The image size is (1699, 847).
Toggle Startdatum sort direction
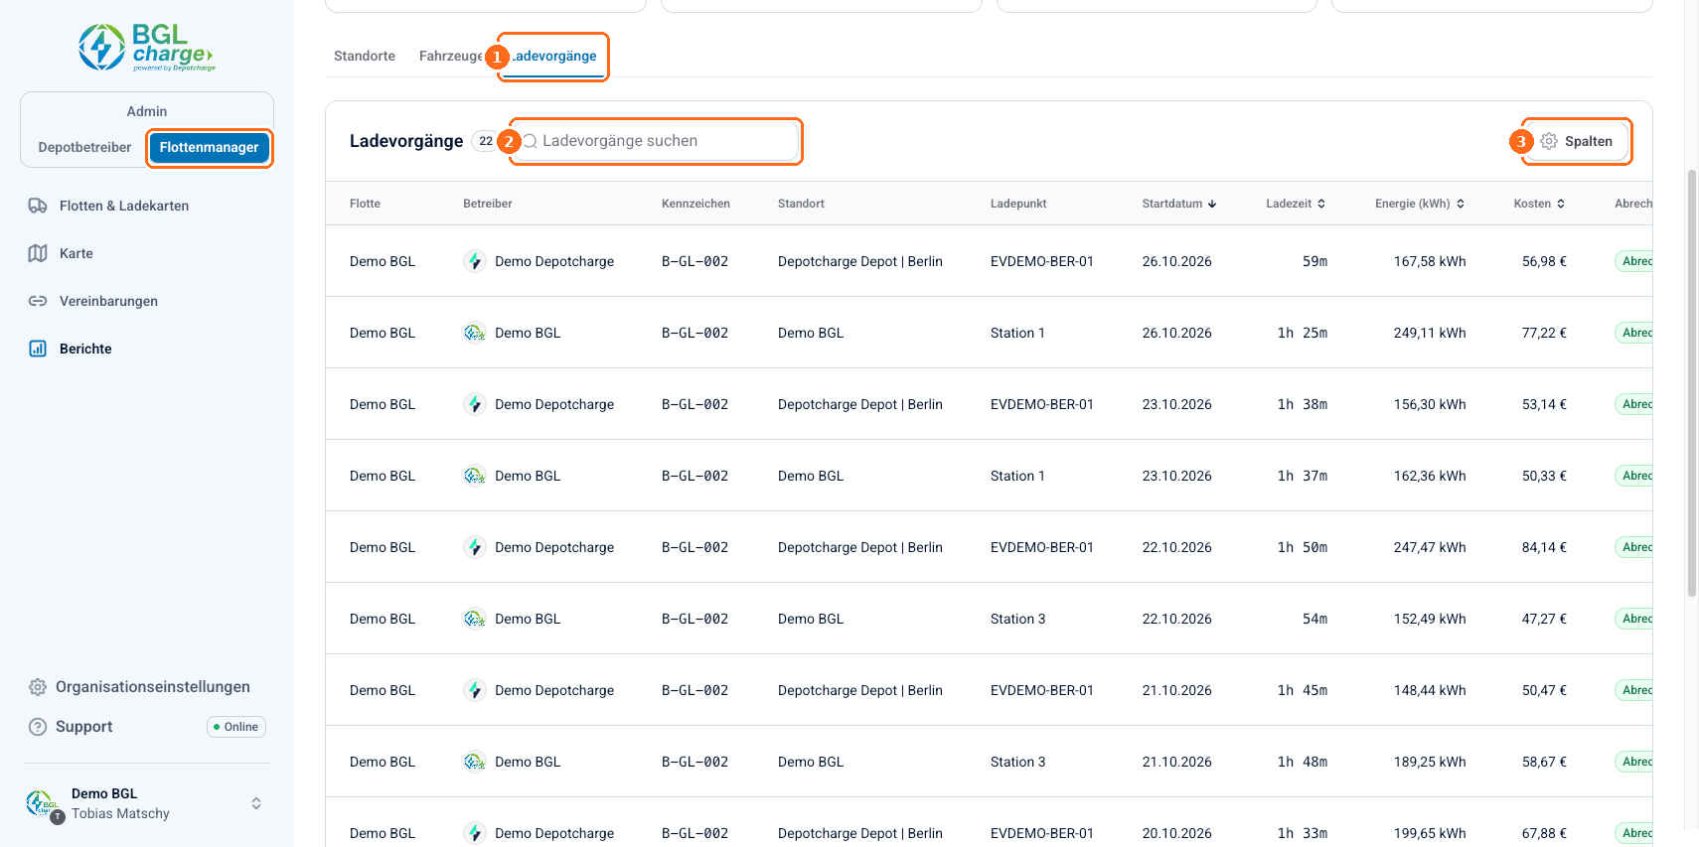[x=1178, y=204]
